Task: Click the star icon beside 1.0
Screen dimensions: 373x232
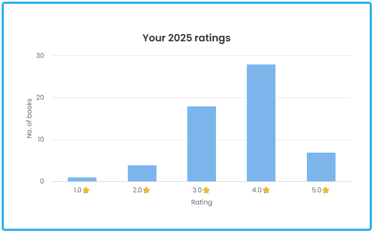Action: click(86, 190)
